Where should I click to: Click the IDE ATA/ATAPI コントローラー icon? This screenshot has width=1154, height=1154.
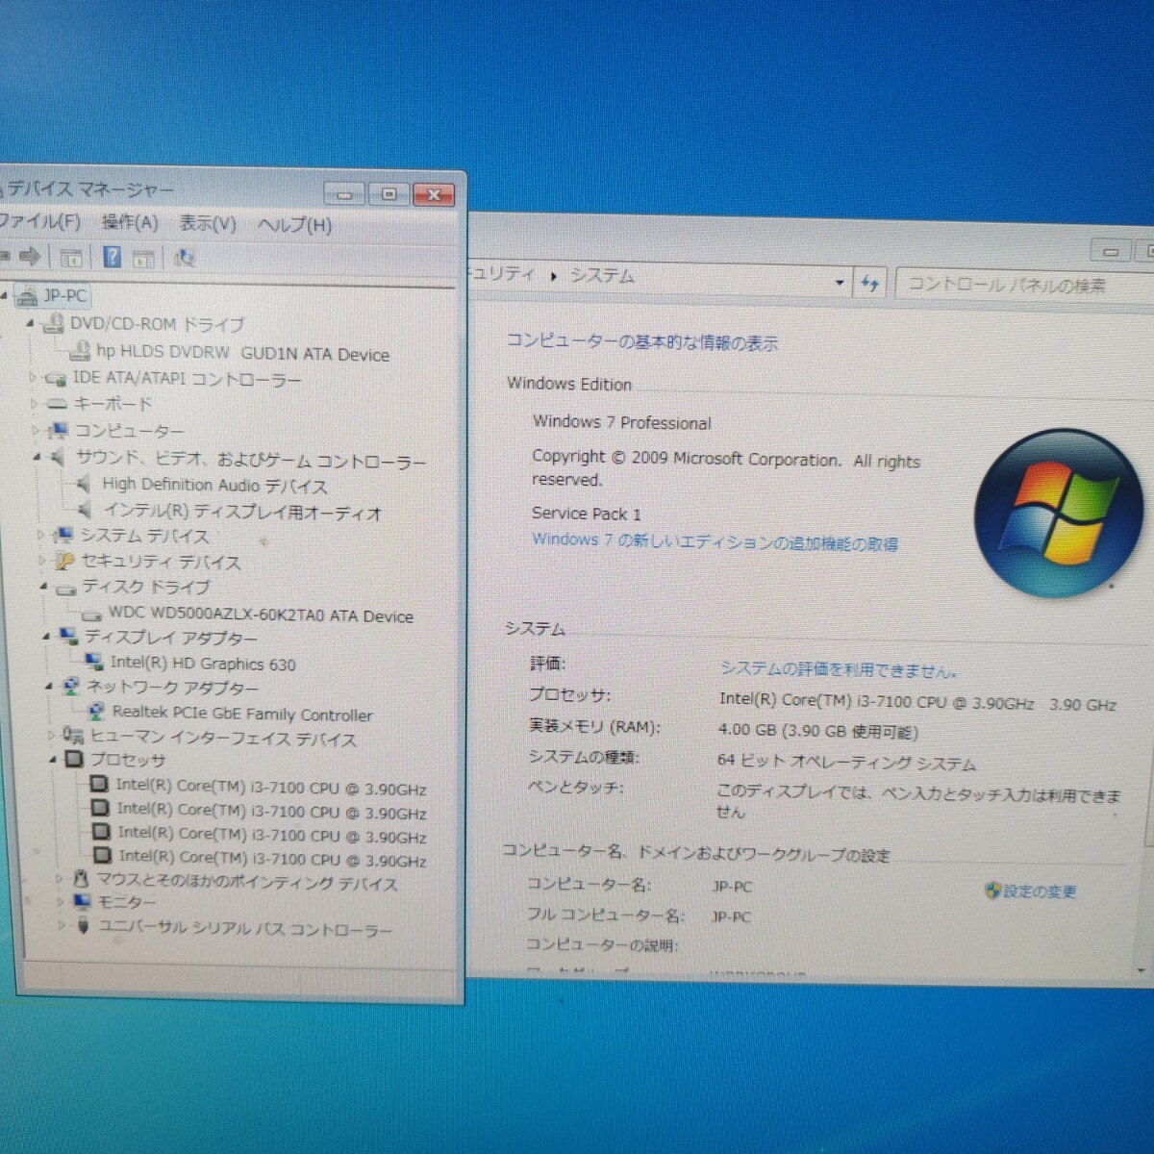[x=56, y=379]
